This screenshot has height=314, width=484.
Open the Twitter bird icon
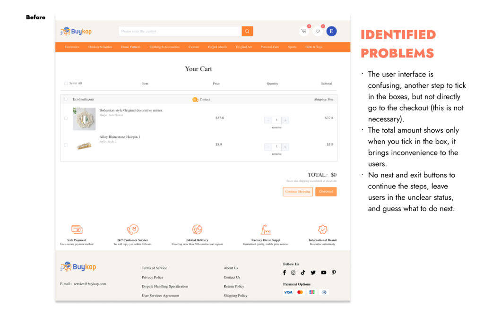[x=313, y=272]
